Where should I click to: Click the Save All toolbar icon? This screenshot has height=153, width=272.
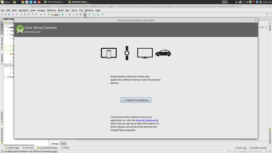point(5,14)
